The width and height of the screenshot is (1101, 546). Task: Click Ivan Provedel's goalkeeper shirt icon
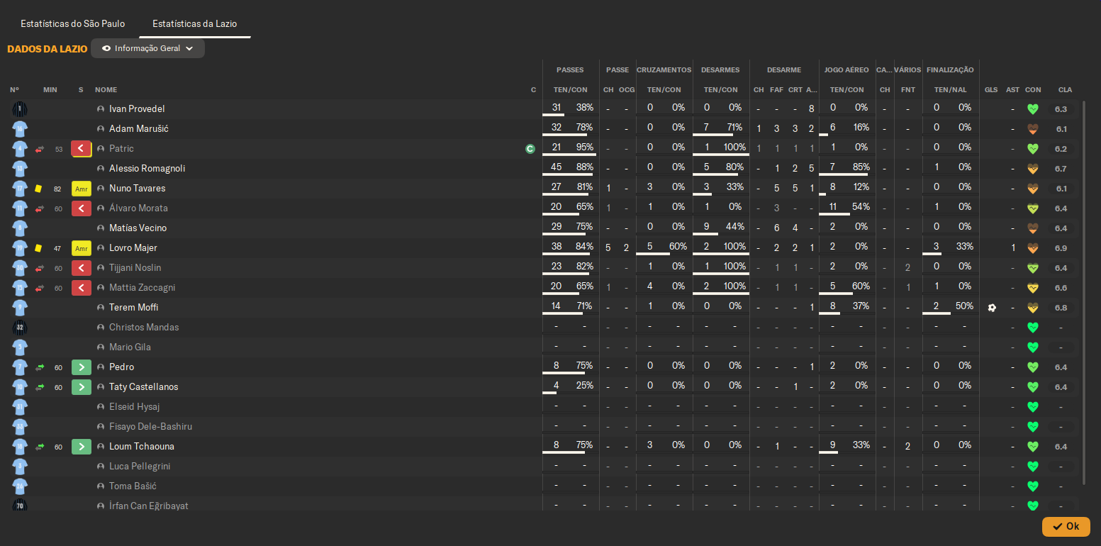[20, 109]
